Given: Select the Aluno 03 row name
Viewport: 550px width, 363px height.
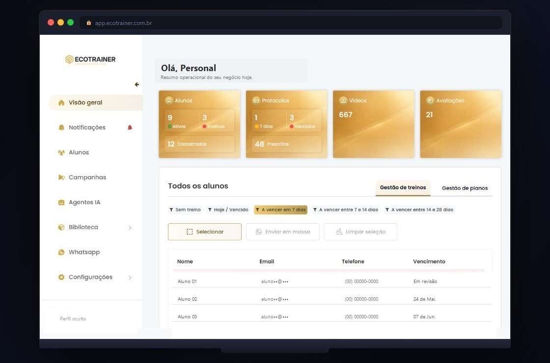Looking at the screenshot, I should click(187, 317).
